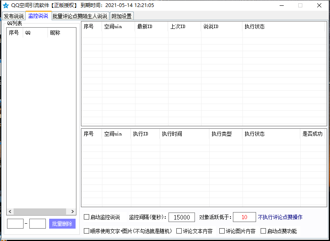
Task: Click the 是否成功 column header
Action: (313, 134)
